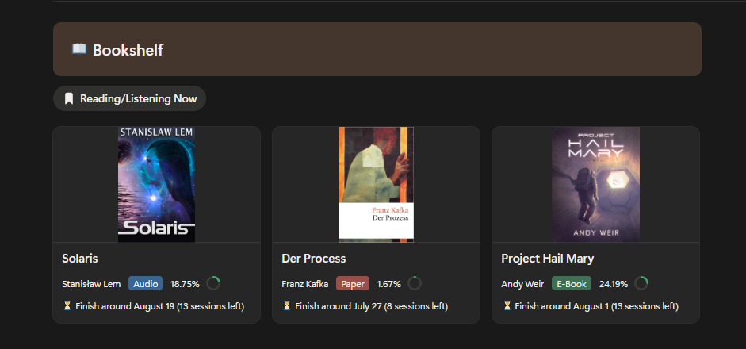Click the Project Hail Mary progress ring
This screenshot has height=349, width=746.
tap(641, 284)
